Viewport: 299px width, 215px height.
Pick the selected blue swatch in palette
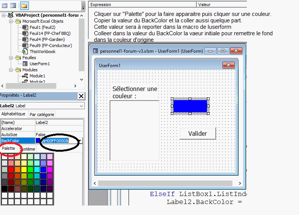pyautogui.click(x=43, y=169)
